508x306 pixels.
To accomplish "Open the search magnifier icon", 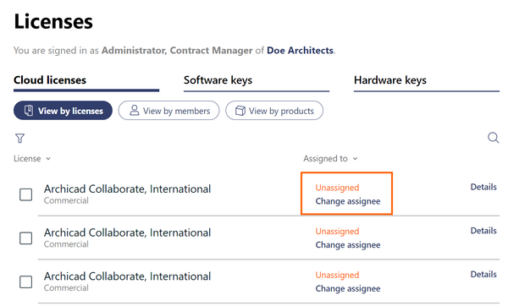I will click(x=493, y=138).
